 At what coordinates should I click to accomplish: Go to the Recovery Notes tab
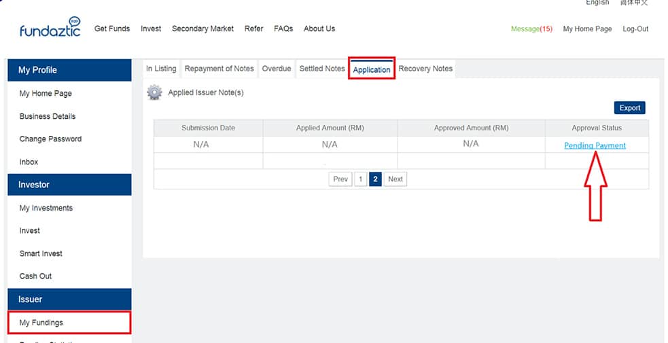425,69
